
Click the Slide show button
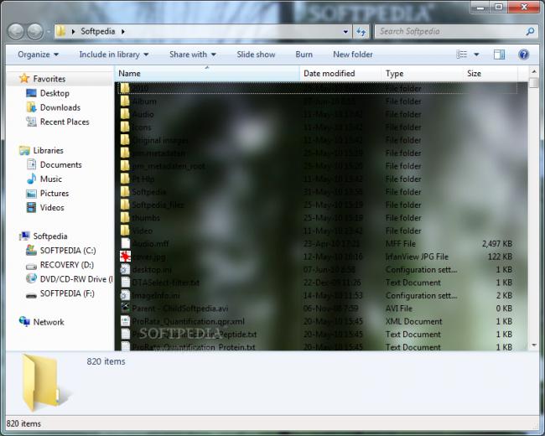tap(256, 54)
